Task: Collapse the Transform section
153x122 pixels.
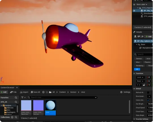Action: 134,73
